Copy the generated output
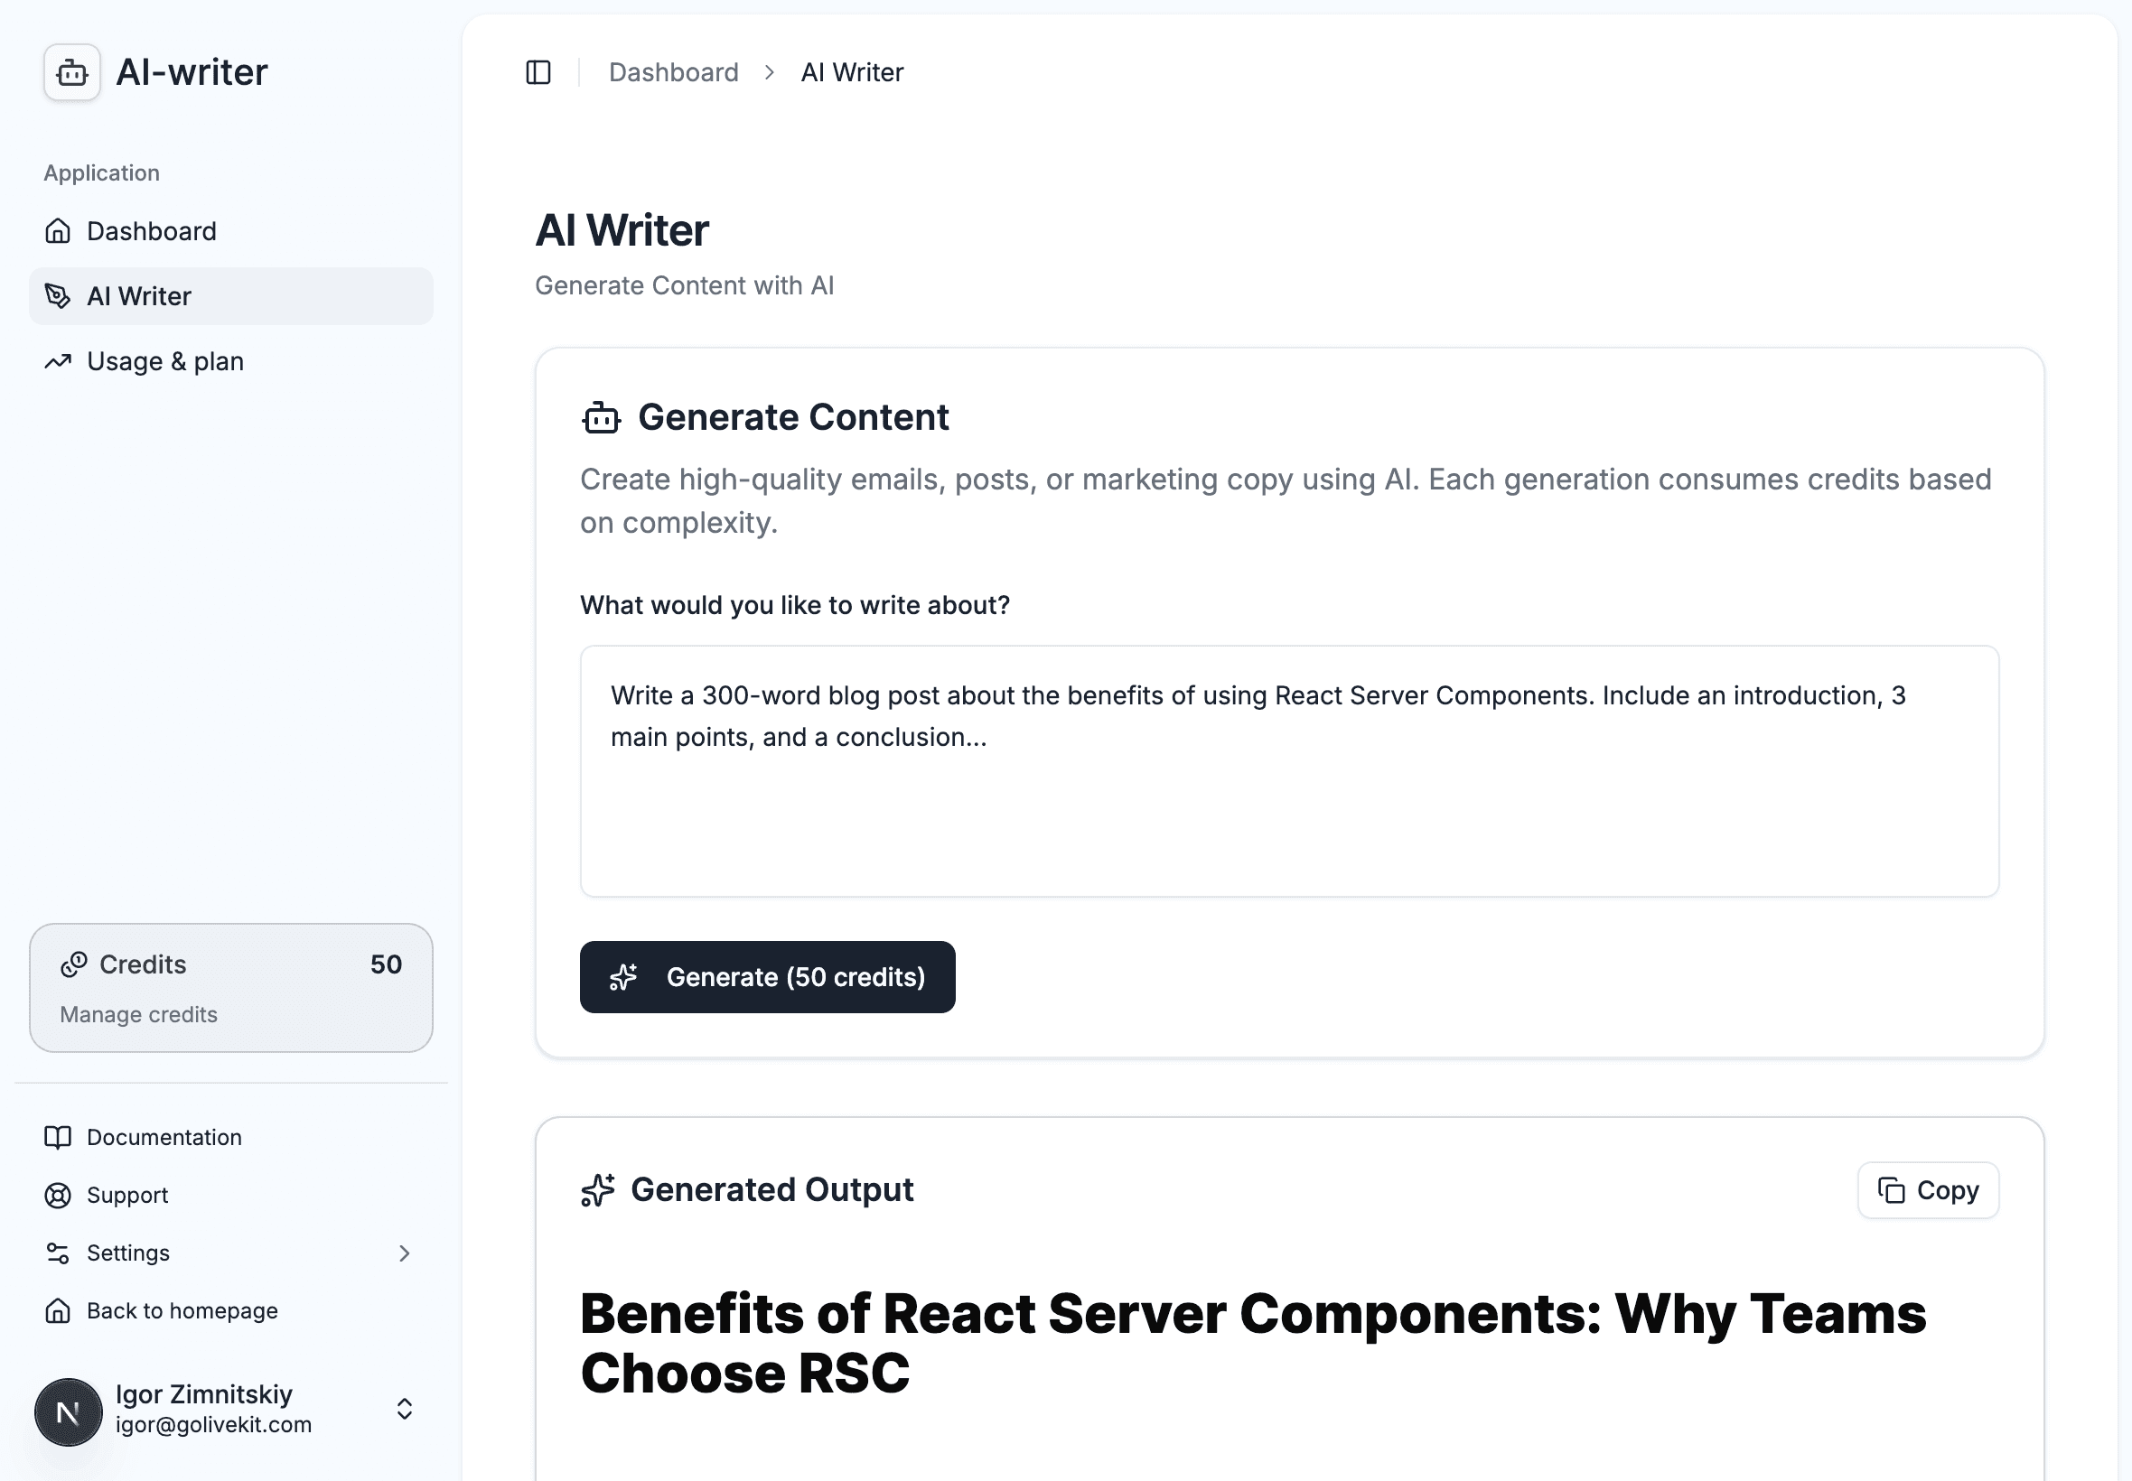The image size is (2132, 1481). coord(1928,1189)
